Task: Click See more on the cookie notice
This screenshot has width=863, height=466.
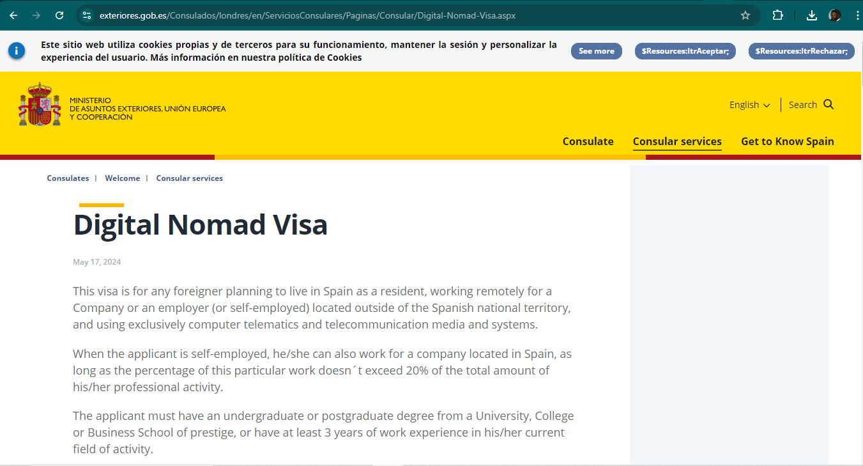Action: point(596,50)
